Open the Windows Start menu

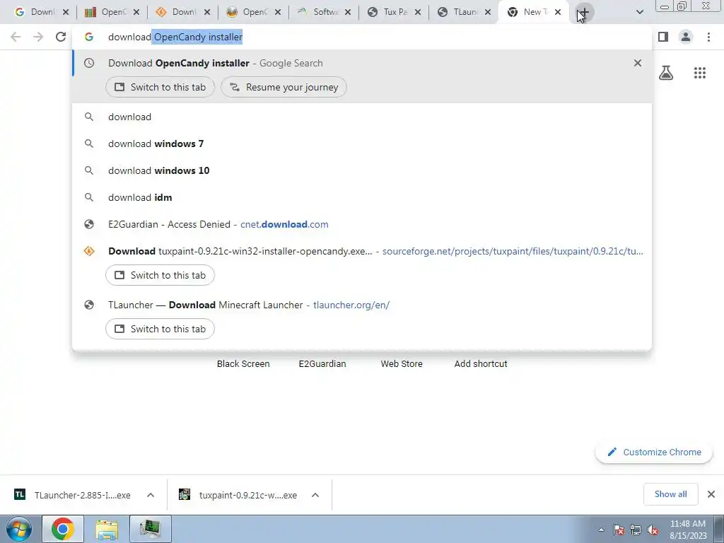point(18,529)
